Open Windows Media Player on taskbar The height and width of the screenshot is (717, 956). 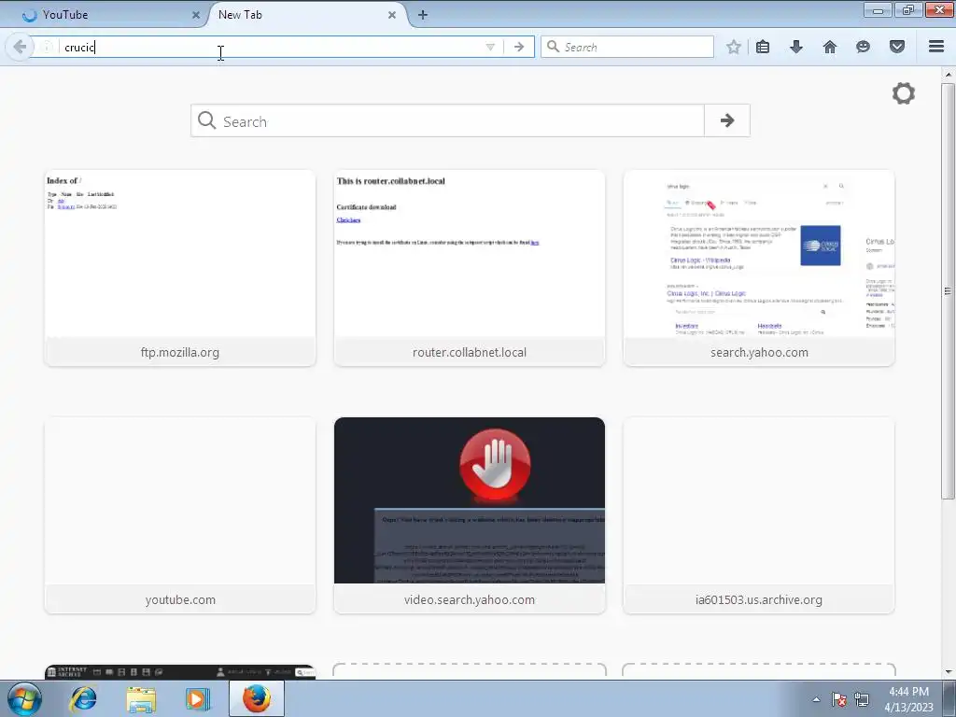click(198, 698)
